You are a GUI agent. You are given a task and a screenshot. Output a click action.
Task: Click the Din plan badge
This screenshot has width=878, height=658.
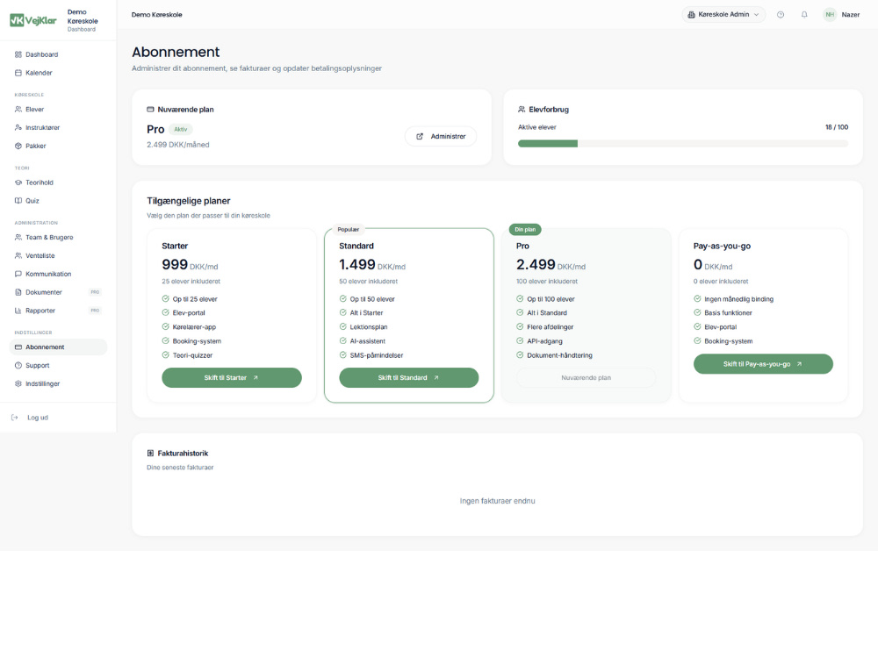point(525,229)
